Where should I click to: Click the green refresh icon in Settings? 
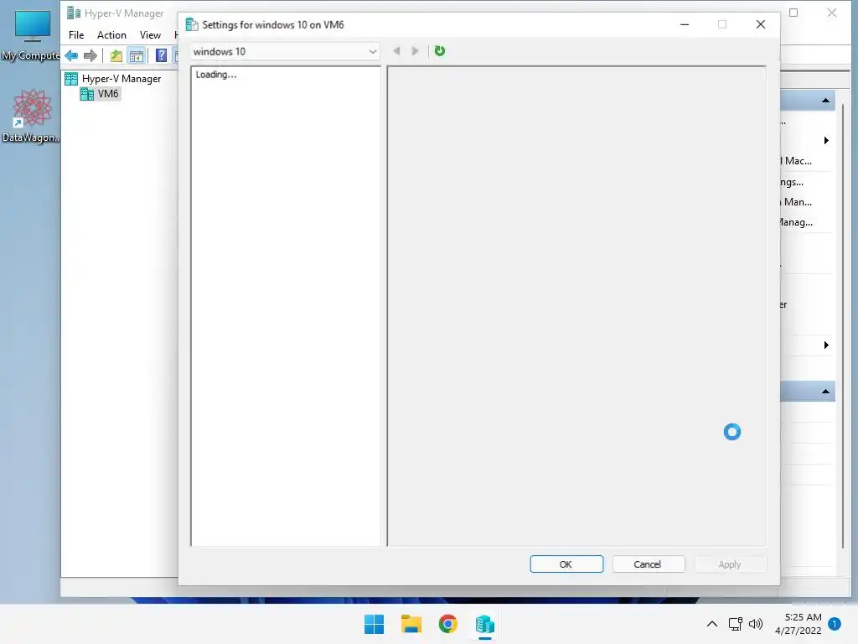click(x=439, y=51)
